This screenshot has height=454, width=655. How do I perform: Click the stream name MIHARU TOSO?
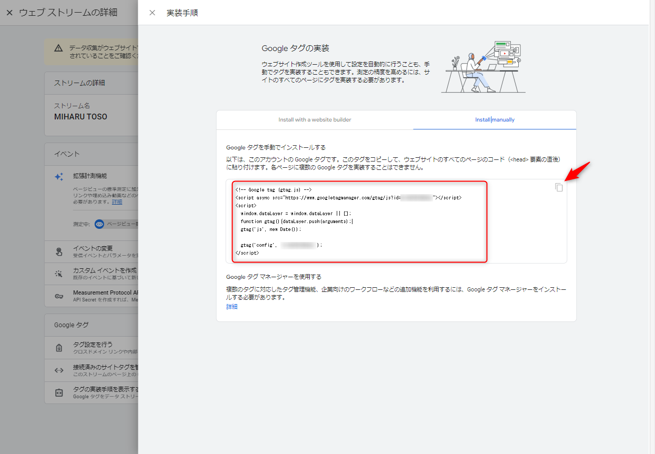tap(80, 117)
